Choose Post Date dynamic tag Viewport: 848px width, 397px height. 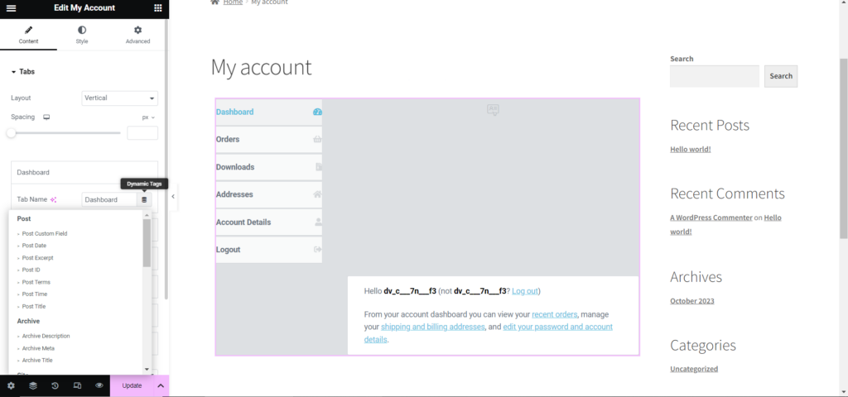34,246
